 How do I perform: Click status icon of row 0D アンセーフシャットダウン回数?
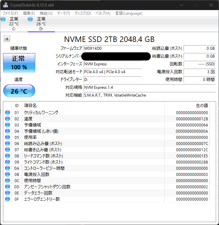[7, 187]
